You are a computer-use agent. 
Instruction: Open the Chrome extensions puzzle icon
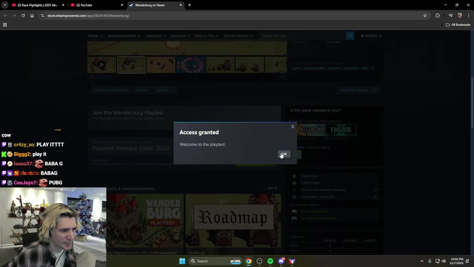(438, 16)
